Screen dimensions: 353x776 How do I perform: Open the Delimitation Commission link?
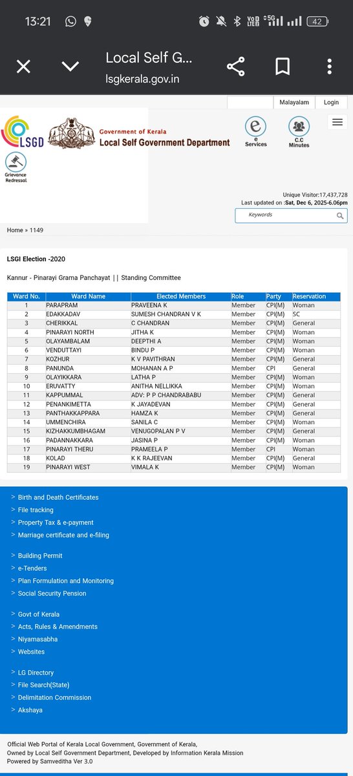coord(54,698)
